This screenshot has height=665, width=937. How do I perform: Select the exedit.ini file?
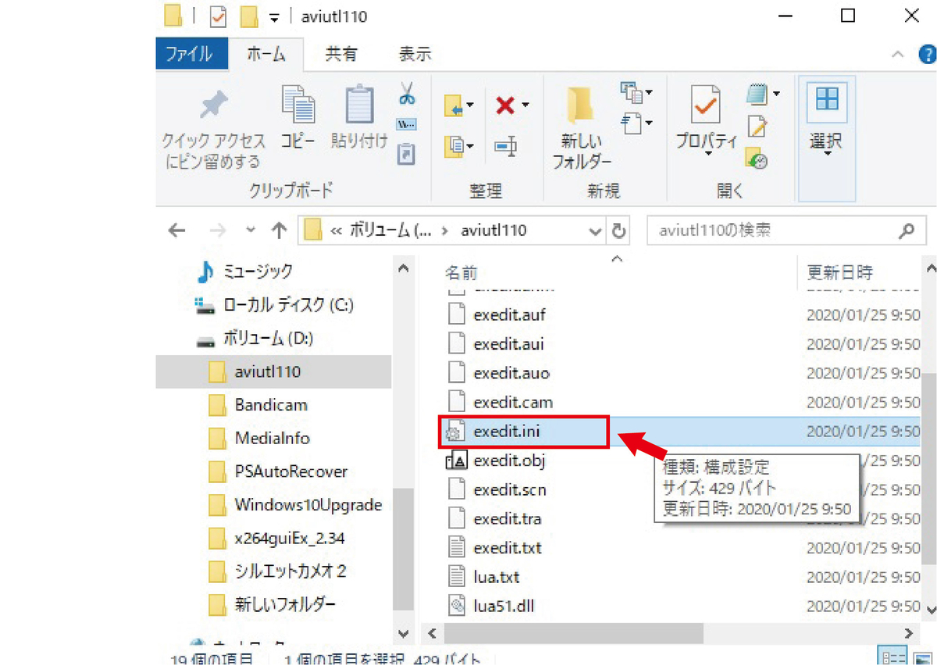pos(508,431)
